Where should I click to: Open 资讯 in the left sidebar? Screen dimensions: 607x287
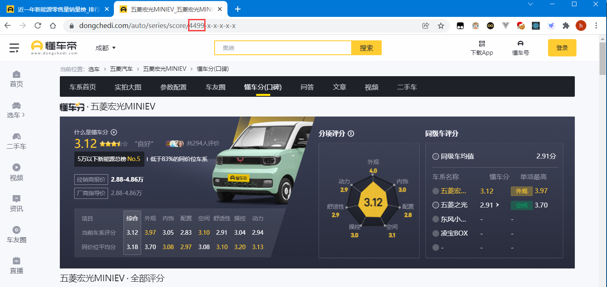coord(17,203)
